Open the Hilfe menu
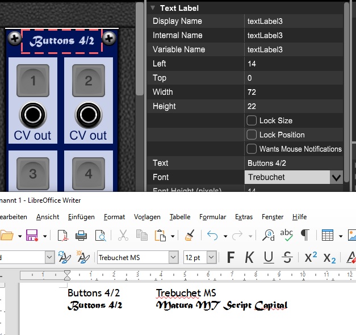Screen dimensions: 356x335 [299, 217]
